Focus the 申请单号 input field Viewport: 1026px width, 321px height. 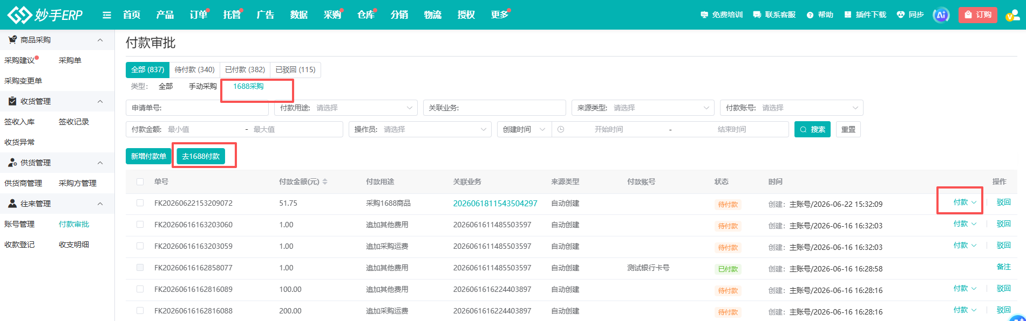pyautogui.click(x=197, y=108)
